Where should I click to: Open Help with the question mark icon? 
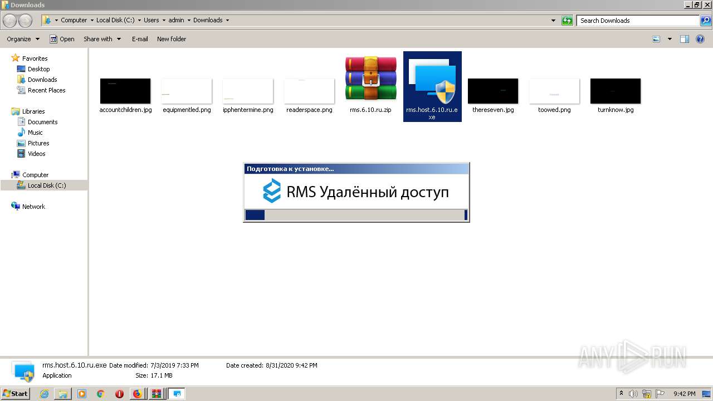tap(700, 39)
